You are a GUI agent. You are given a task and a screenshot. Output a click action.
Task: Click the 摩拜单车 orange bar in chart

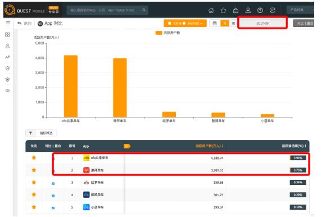click(120, 88)
